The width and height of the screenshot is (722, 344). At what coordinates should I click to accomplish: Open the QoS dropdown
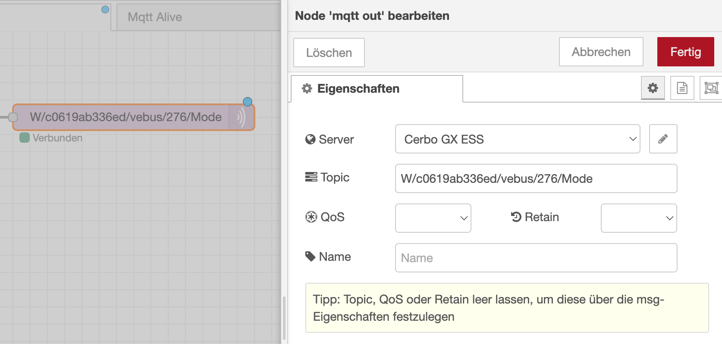[433, 218]
